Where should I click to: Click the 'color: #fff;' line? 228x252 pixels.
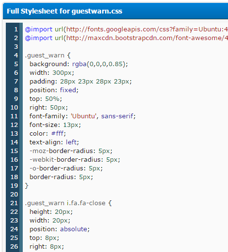pos(48,134)
